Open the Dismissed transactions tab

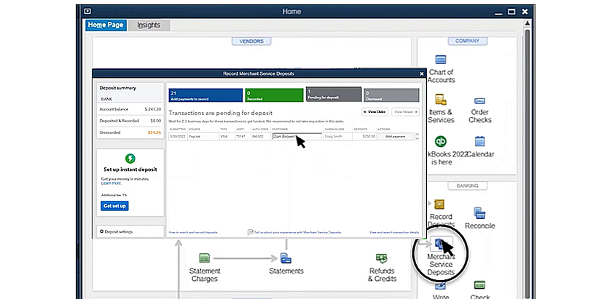point(391,95)
